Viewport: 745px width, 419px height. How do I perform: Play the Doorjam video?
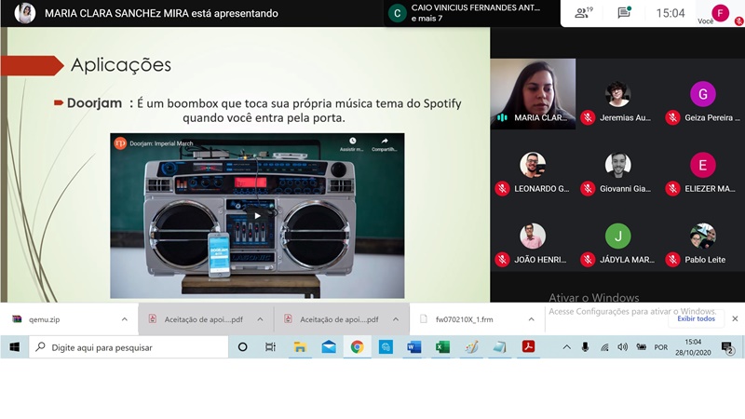pyautogui.click(x=257, y=216)
